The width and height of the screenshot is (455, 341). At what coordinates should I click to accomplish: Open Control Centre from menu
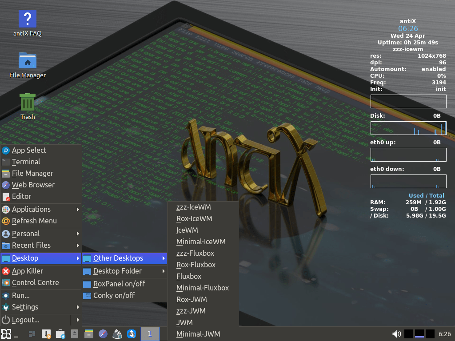coord(41,282)
